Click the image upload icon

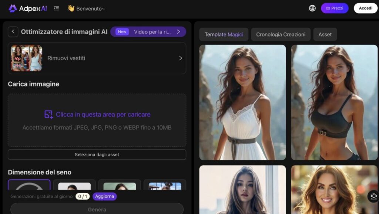click(48, 114)
